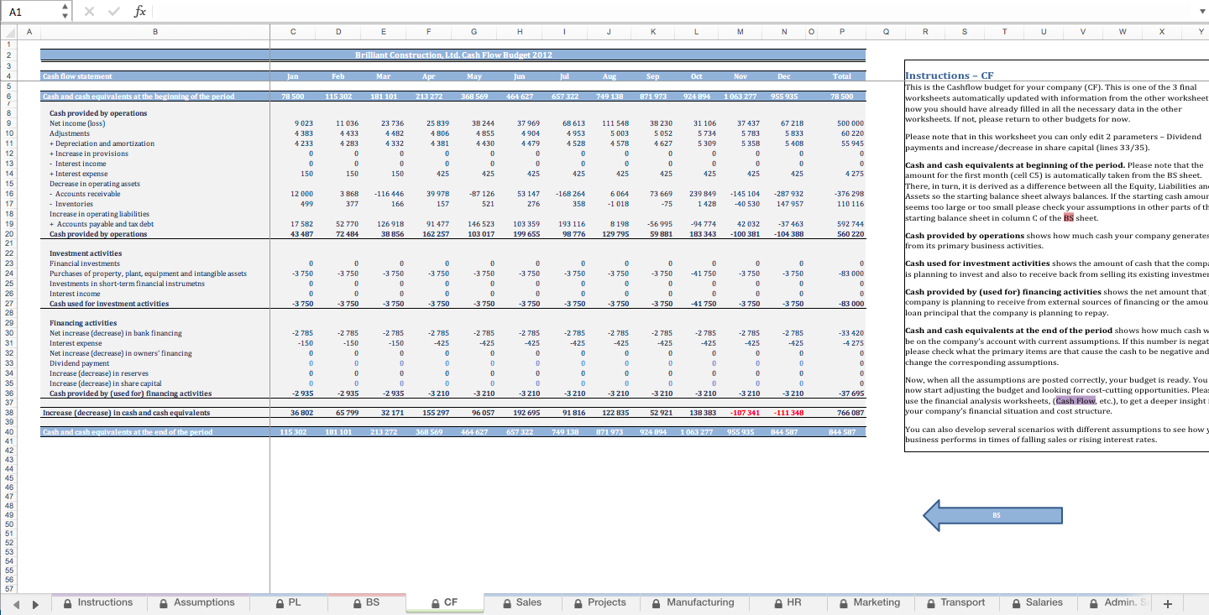Image resolution: width=1209 pixels, height=615 pixels.
Task: Click the Select All corner triangle
Action: 8,32
